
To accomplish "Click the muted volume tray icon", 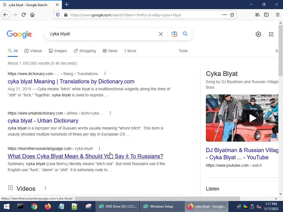I will click(259, 206).
